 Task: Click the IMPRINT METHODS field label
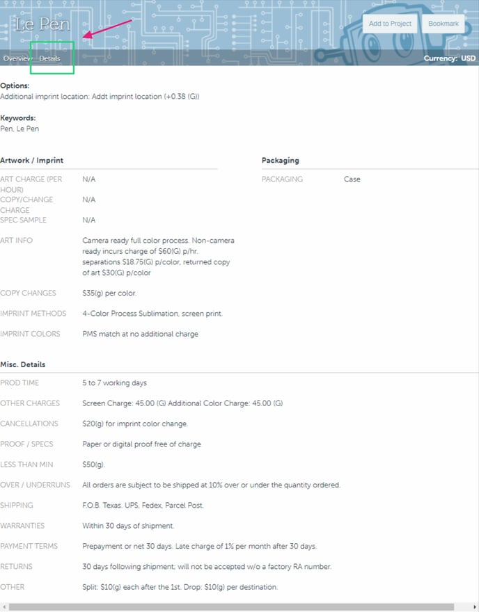coord(33,314)
